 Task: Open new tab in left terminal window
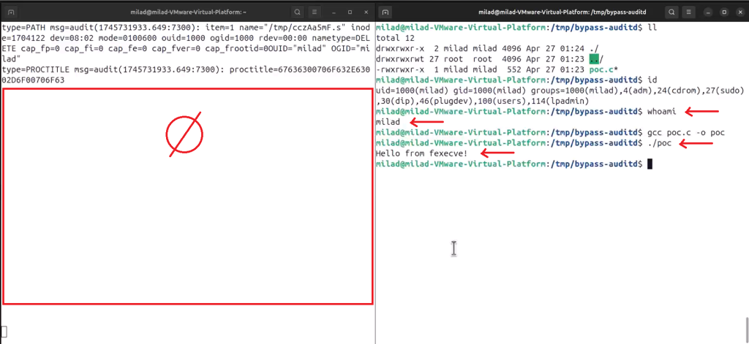pyautogui.click(x=12, y=12)
